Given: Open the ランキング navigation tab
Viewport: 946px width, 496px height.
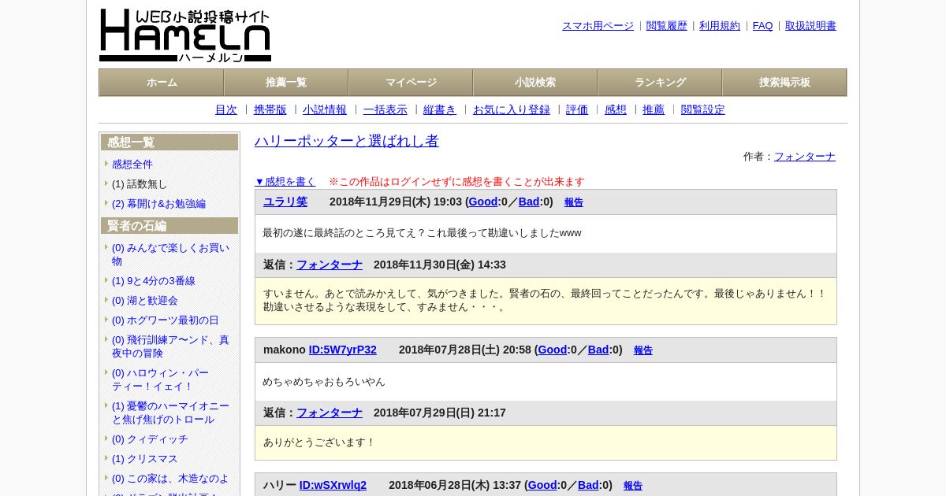Looking at the screenshot, I should pyautogui.click(x=660, y=83).
